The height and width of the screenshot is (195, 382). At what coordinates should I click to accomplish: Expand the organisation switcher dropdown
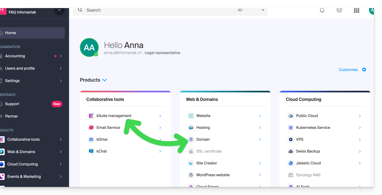(59, 10)
